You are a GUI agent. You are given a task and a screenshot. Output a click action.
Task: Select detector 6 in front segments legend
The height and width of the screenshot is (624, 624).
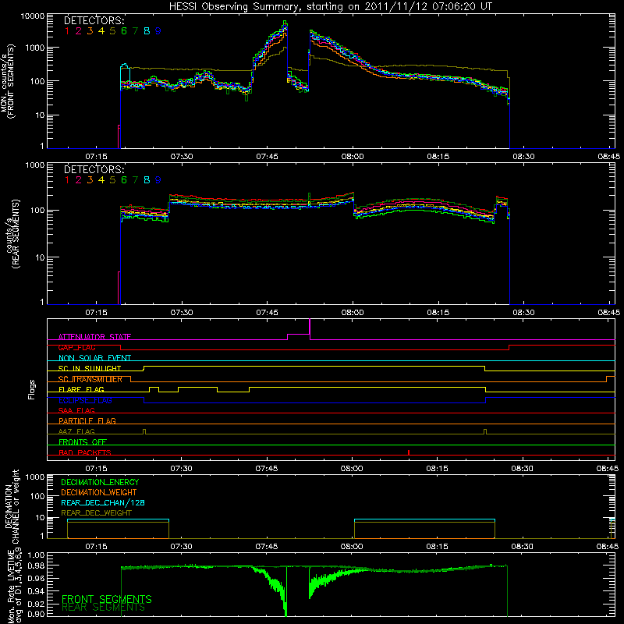(124, 31)
